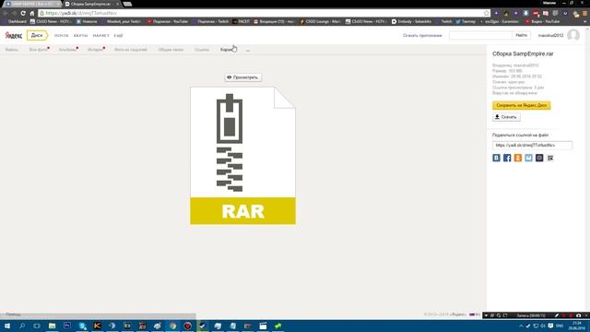Image resolution: width=590 pixels, height=332 pixels.
Task: Click the download application link
Action: (422, 35)
